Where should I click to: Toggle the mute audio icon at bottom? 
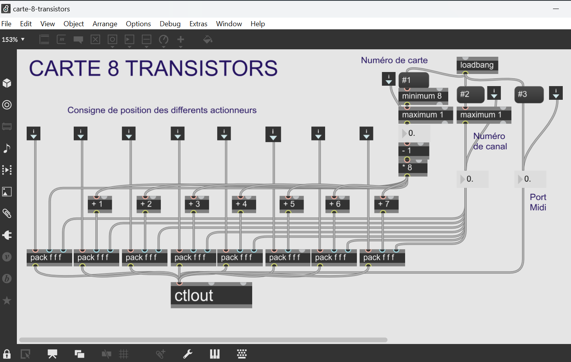[106, 354]
